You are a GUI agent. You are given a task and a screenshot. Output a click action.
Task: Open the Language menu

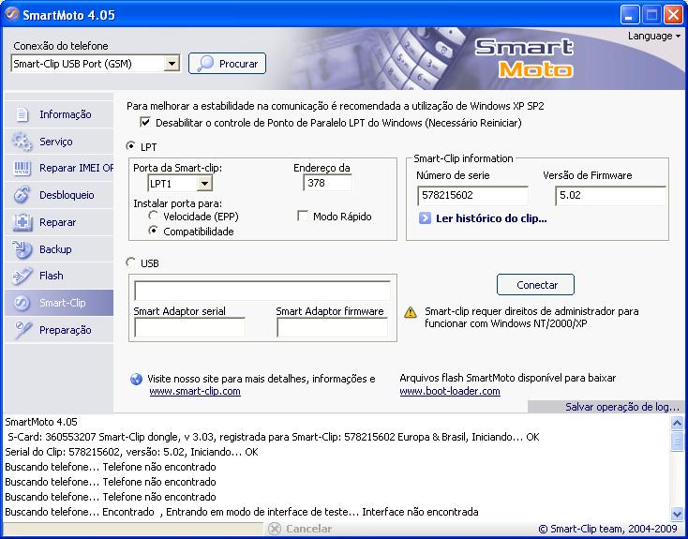pyautogui.click(x=653, y=36)
